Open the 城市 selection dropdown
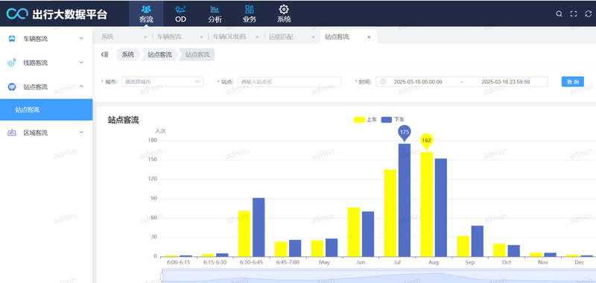The image size is (596, 283). (x=162, y=82)
